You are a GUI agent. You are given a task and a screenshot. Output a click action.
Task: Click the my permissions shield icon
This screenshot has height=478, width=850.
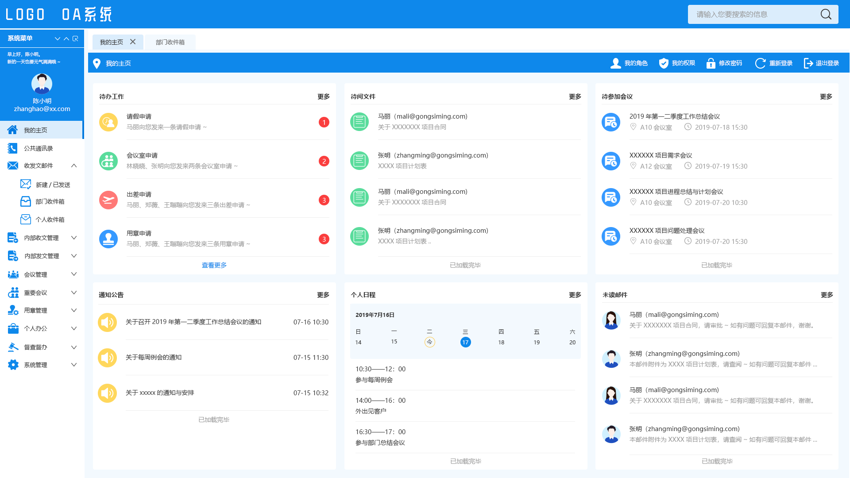663,63
